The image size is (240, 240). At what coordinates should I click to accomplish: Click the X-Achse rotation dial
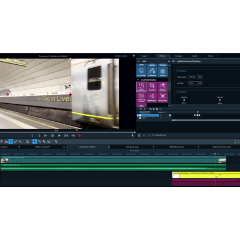(x=184, y=102)
